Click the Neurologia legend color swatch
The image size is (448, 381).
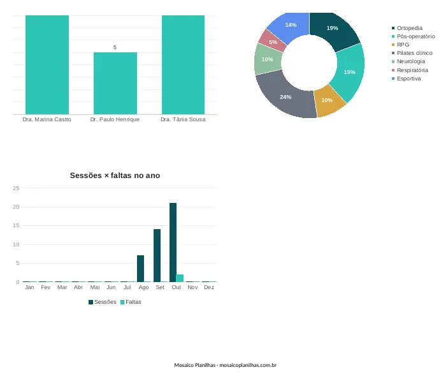393,61
